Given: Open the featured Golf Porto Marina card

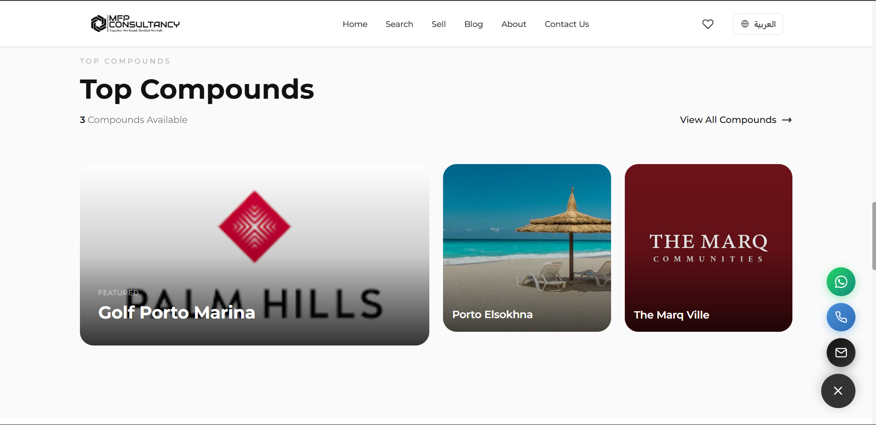Looking at the screenshot, I should [x=254, y=255].
